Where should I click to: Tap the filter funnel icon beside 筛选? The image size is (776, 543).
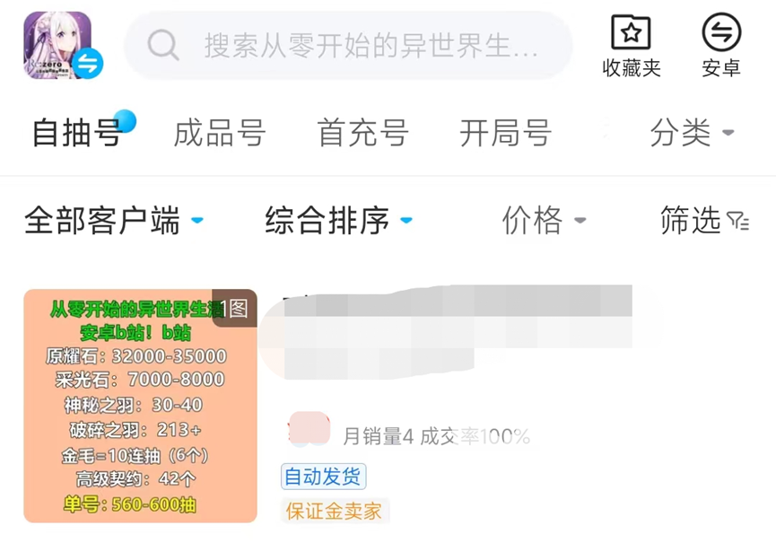point(738,221)
